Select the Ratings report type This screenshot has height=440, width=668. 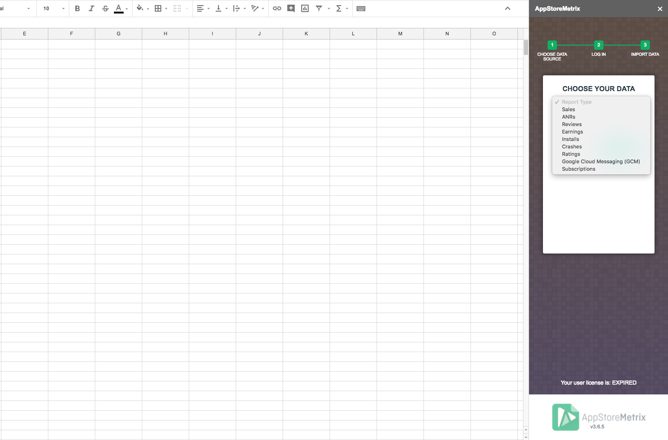pos(601,154)
